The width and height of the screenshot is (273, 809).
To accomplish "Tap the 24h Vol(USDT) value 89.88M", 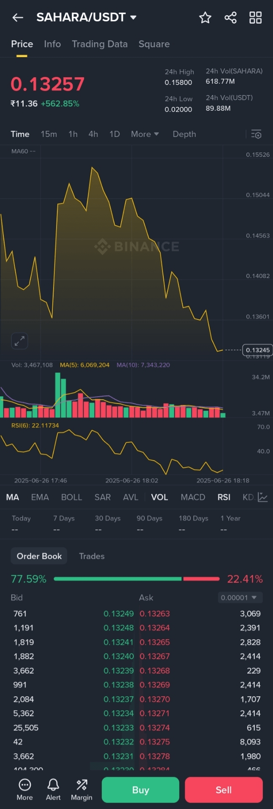I will tap(218, 108).
